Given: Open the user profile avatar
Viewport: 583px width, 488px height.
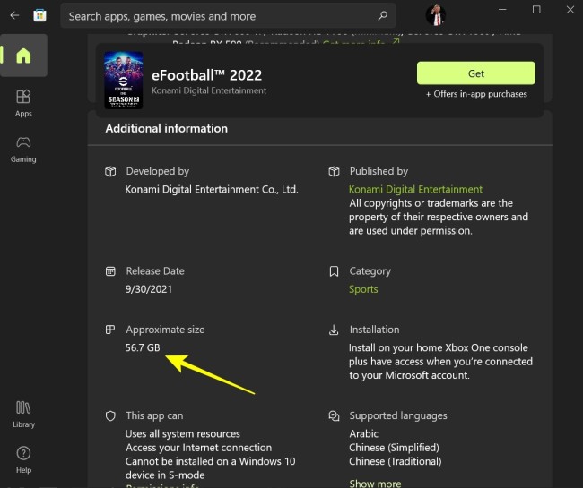Looking at the screenshot, I should tap(436, 15).
